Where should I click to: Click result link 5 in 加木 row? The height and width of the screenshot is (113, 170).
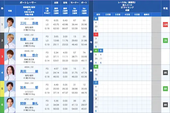click(96, 95)
